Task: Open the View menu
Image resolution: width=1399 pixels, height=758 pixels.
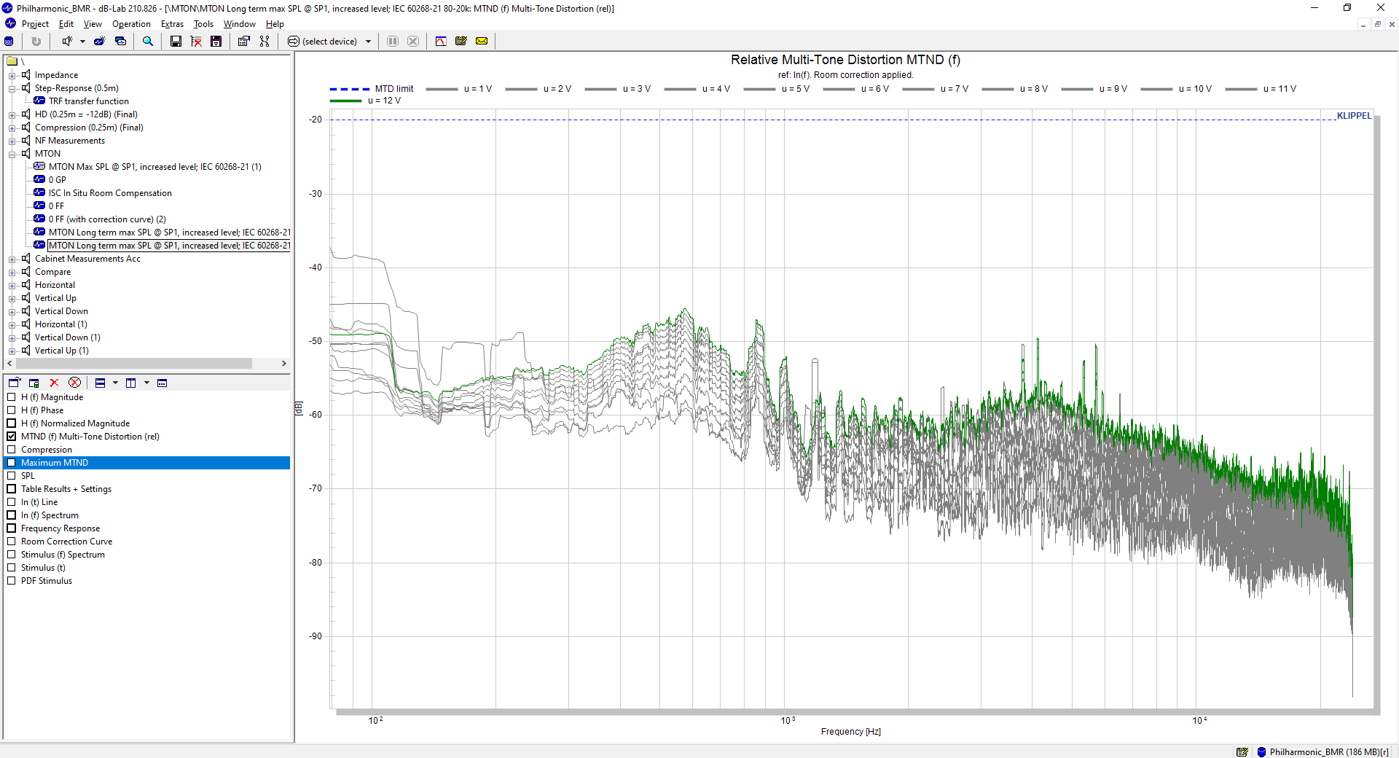Action: [93, 24]
